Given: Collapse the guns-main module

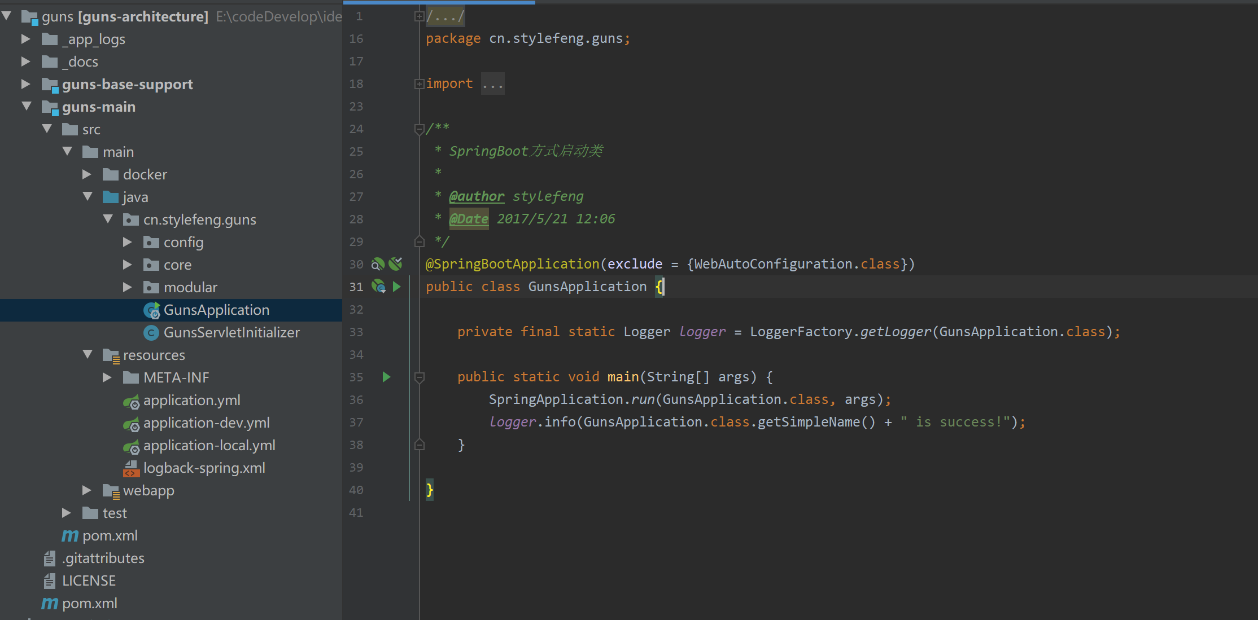Looking at the screenshot, I should (x=27, y=106).
